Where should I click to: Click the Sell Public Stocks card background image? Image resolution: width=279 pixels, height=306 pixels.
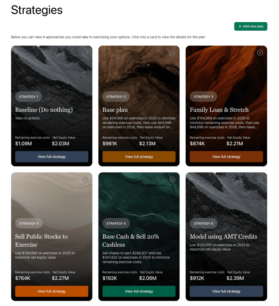52,196
